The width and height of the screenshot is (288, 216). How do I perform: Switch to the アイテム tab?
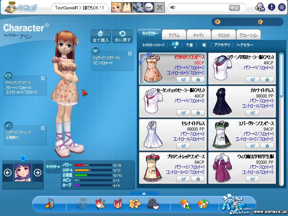(x=174, y=35)
